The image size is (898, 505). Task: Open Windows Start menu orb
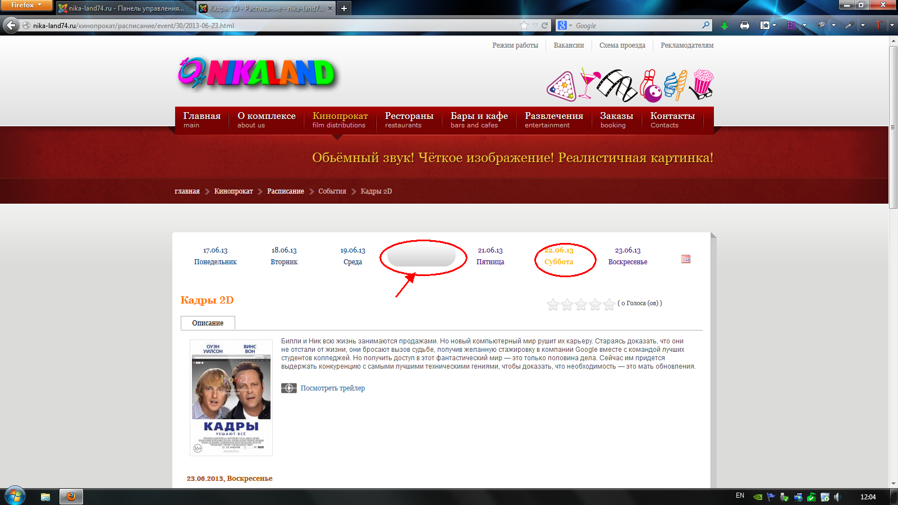15,497
